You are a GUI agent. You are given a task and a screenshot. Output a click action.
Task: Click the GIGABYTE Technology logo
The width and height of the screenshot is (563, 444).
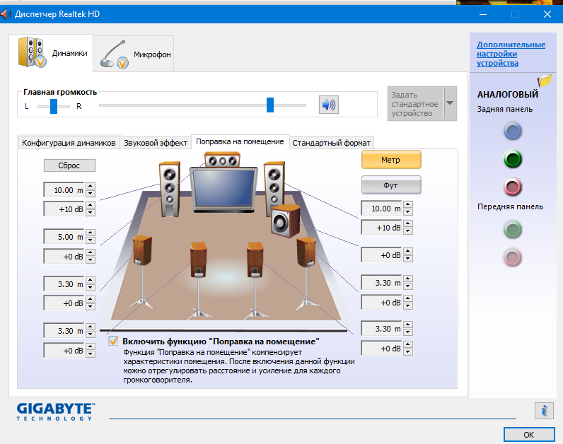point(56,411)
